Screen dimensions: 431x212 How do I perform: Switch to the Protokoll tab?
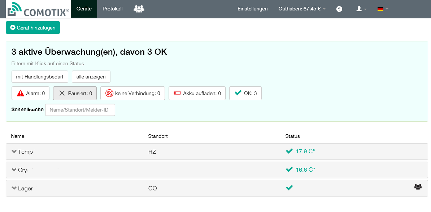(x=112, y=9)
